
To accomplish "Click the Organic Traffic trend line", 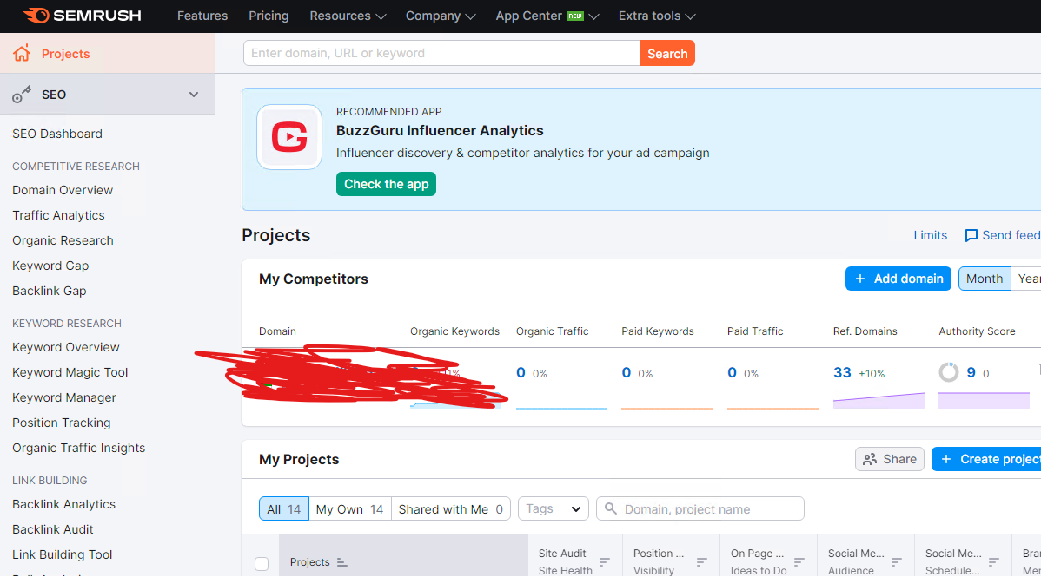I will 561,408.
